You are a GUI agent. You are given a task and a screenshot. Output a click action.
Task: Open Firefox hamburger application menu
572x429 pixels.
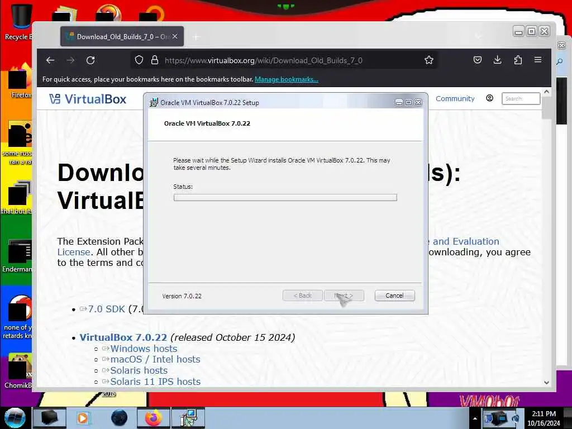pyautogui.click(x=538, y=59)
